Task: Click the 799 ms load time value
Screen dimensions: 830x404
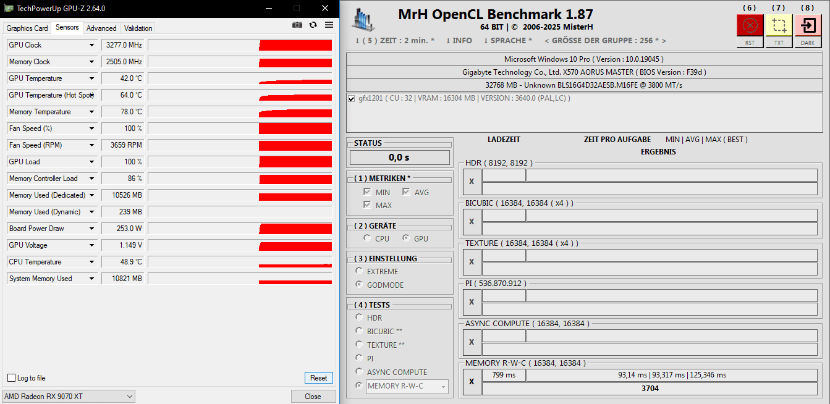Action: [504, 375]
